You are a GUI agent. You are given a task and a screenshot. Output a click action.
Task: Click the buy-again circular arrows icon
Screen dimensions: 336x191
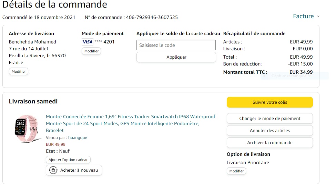click(53, 170)
